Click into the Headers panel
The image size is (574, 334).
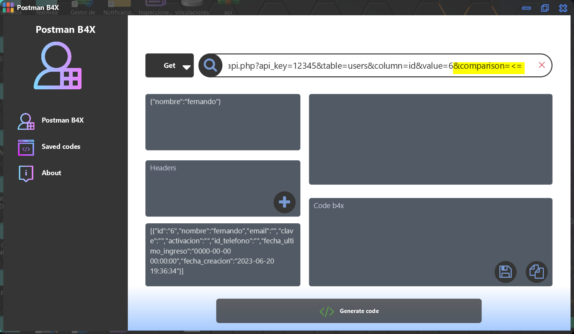[223, 189]
